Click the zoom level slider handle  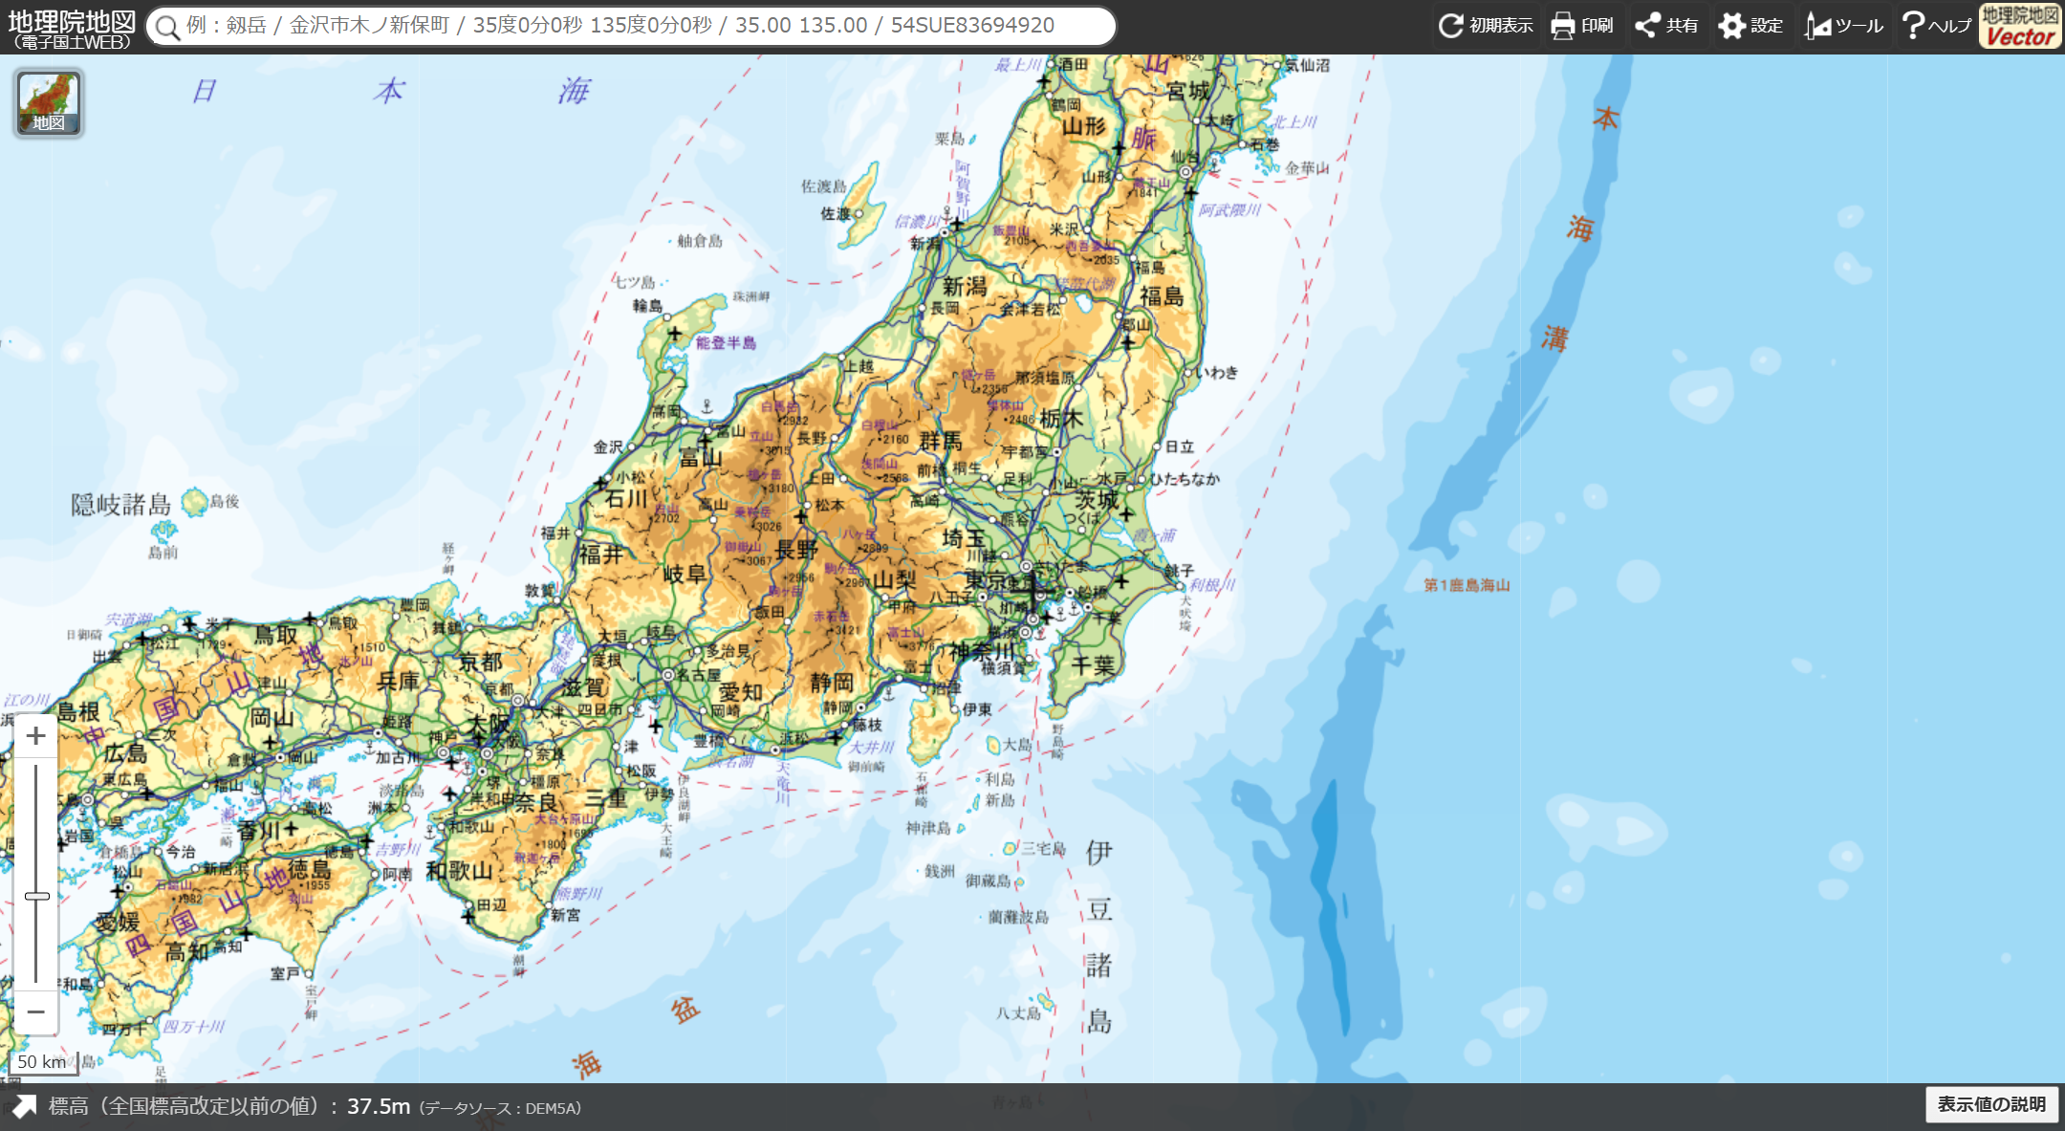pos(36,896)
